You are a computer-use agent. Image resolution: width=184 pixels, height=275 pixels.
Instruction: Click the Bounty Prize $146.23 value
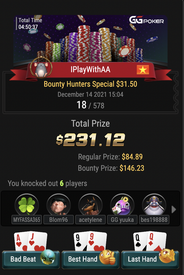(x=132, y=168)
